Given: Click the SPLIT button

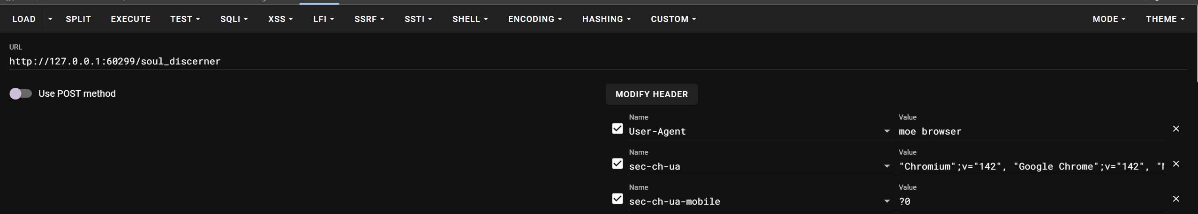Looking at the screenshot, I should click(78, 19).
